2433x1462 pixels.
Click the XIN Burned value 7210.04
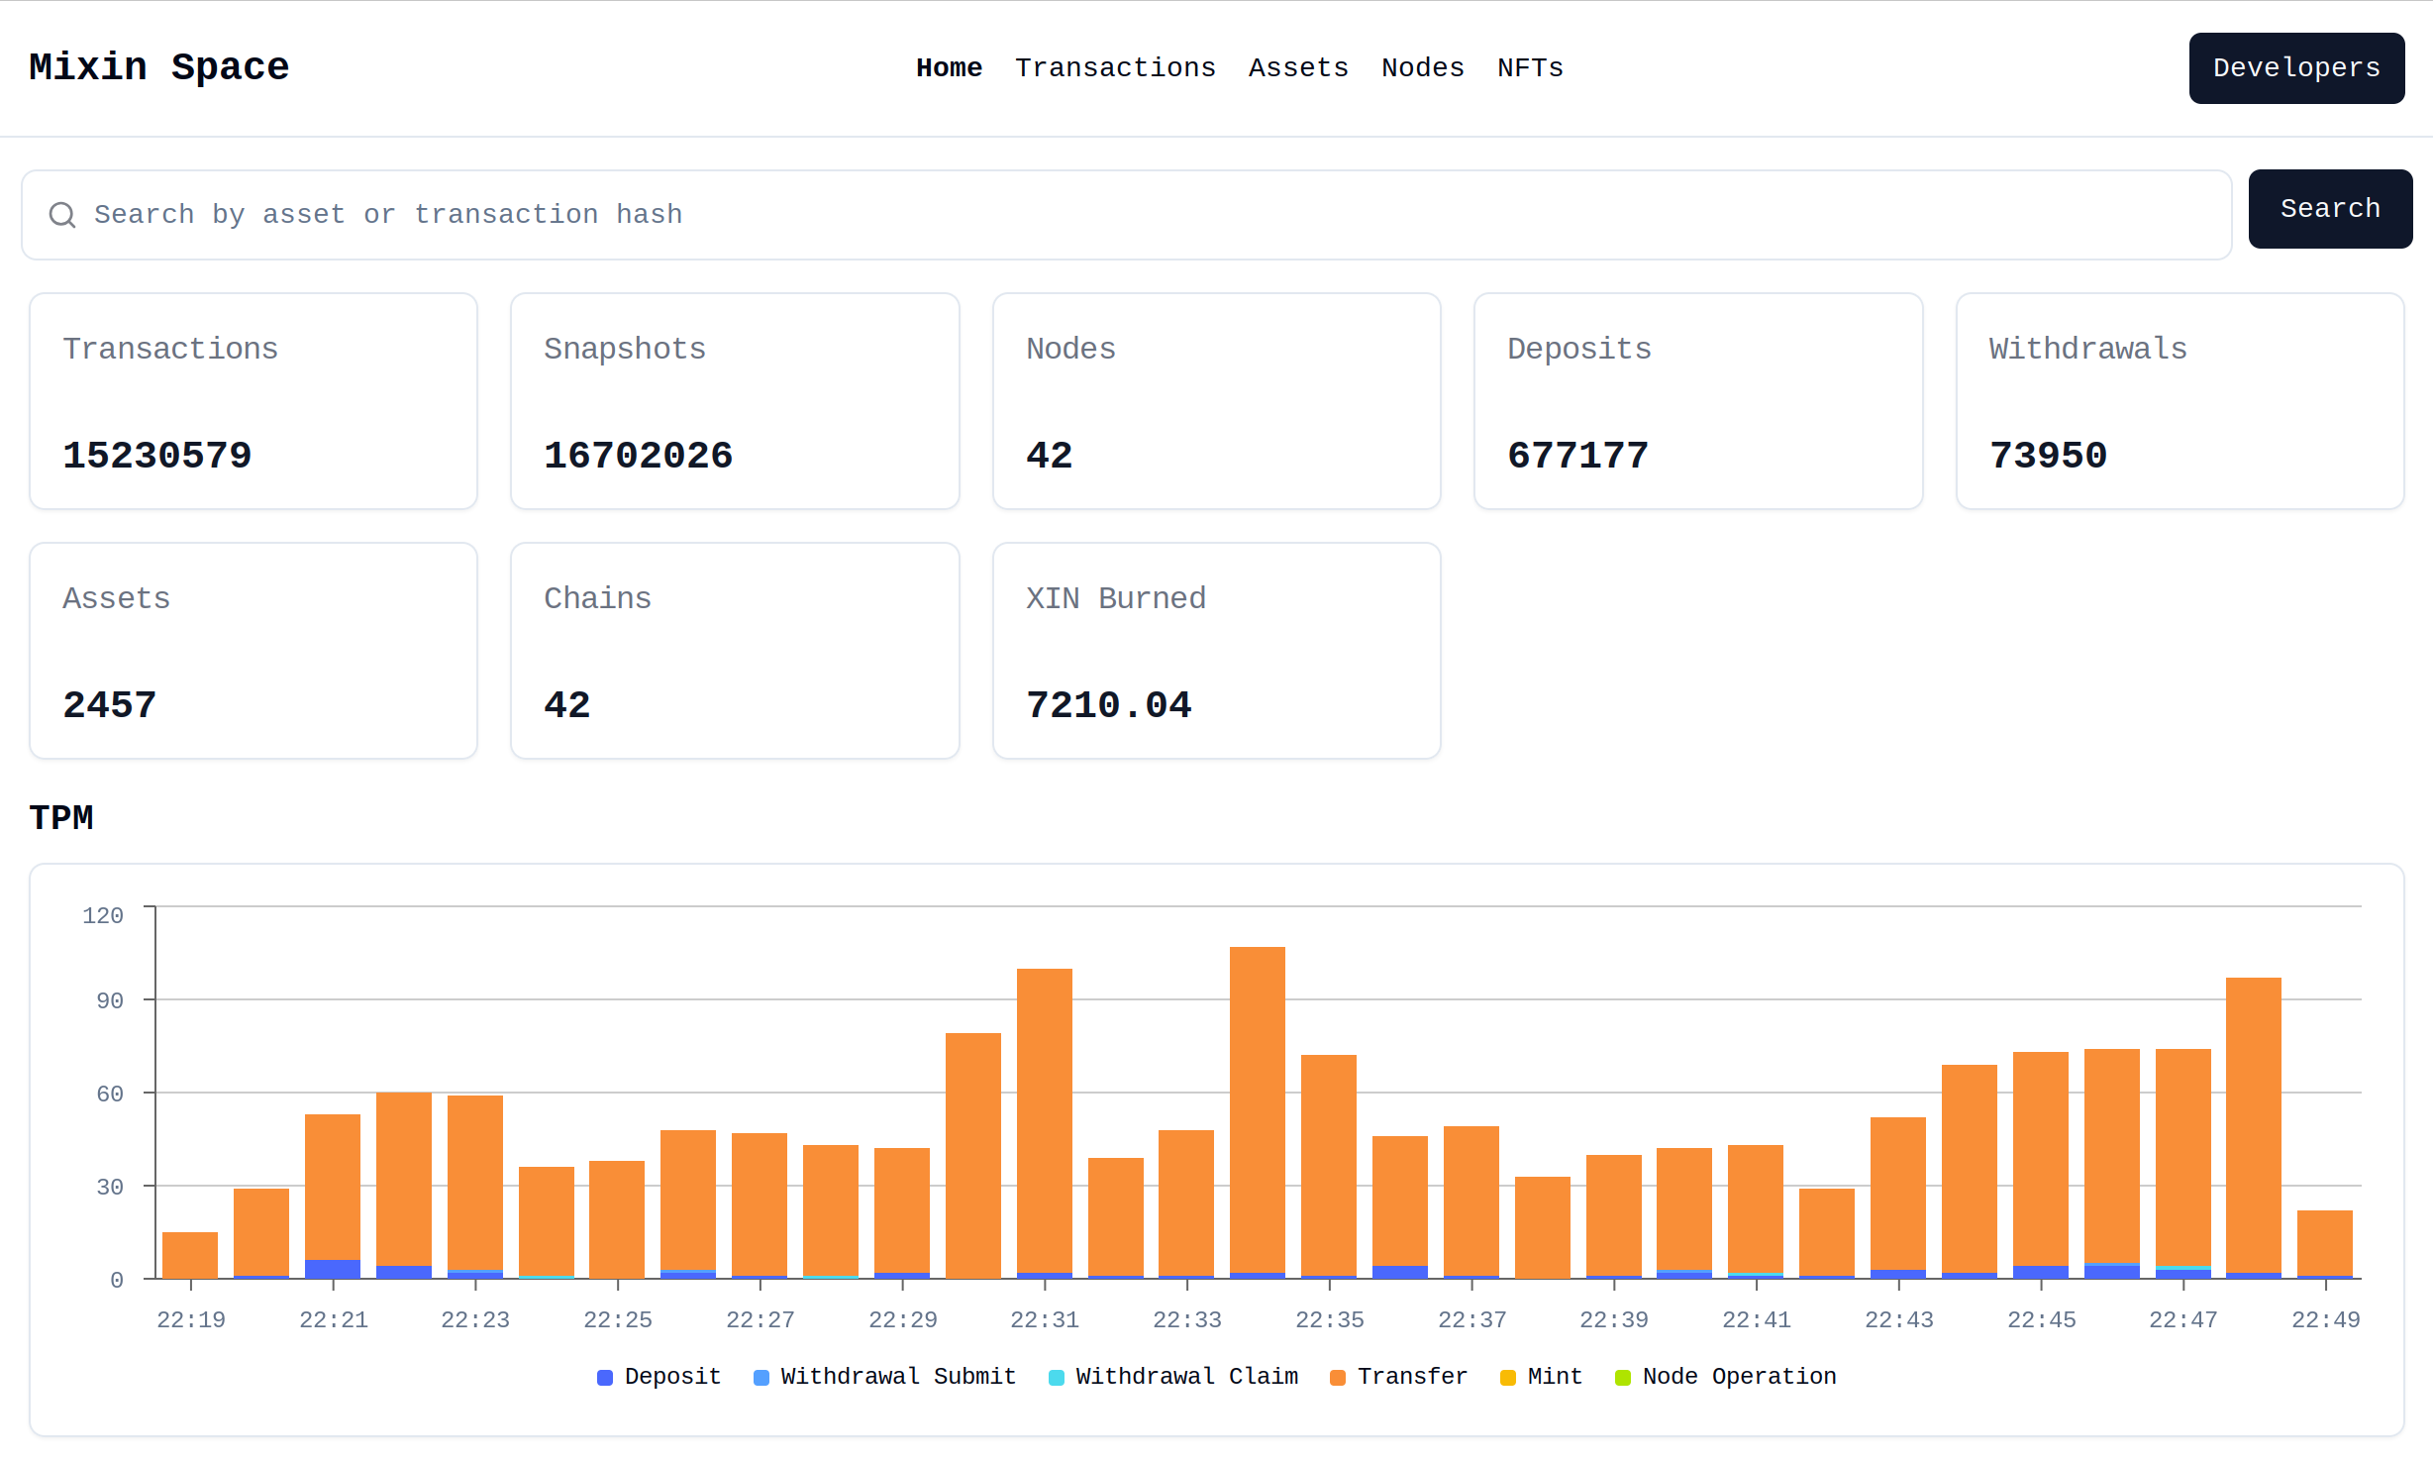click(x=1109, y=705)
